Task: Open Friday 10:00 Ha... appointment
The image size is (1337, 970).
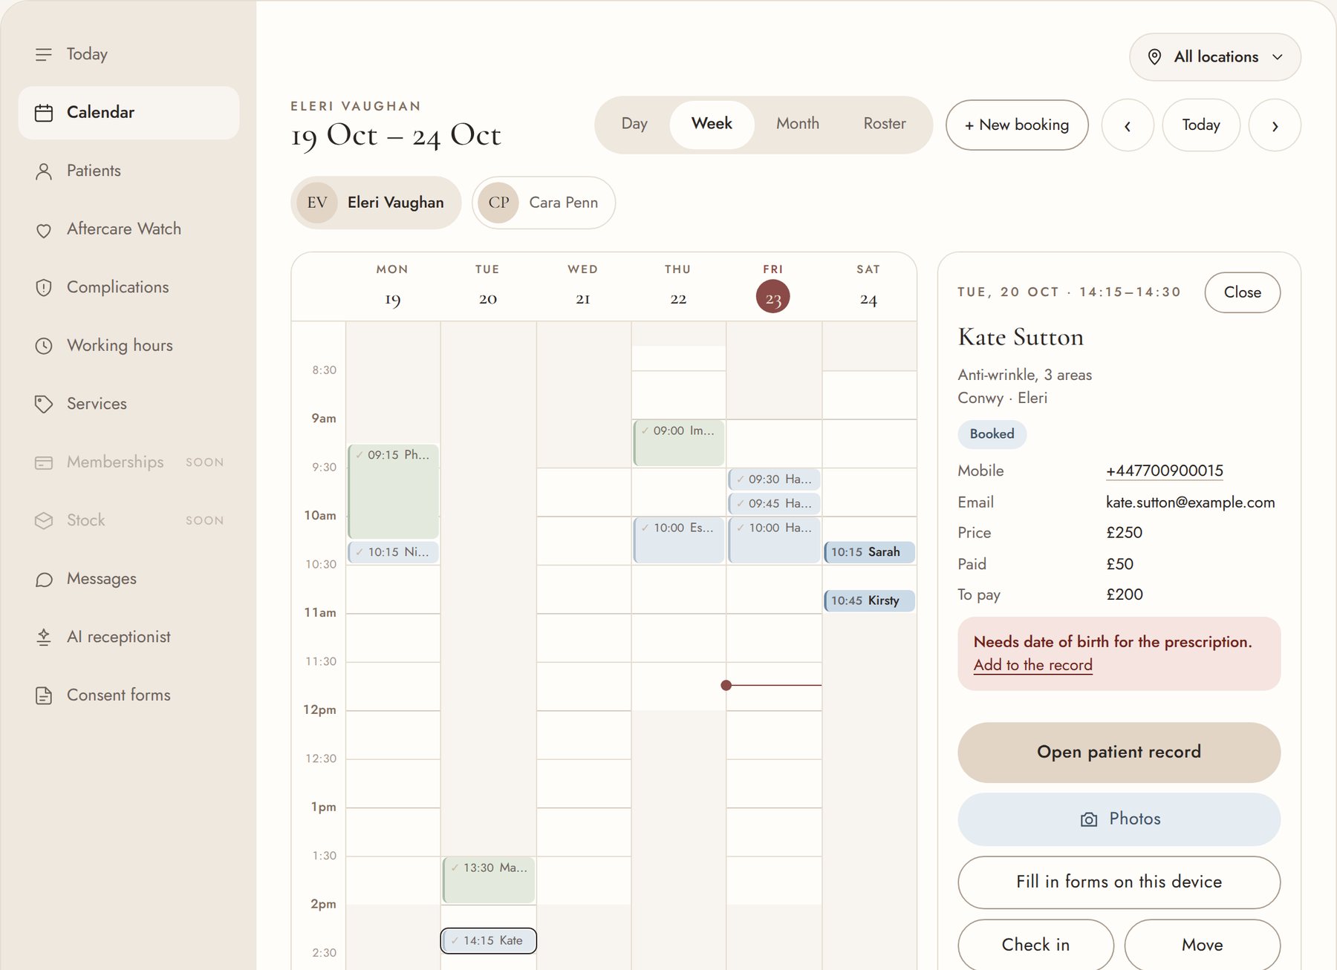Action: click(774, 540)
